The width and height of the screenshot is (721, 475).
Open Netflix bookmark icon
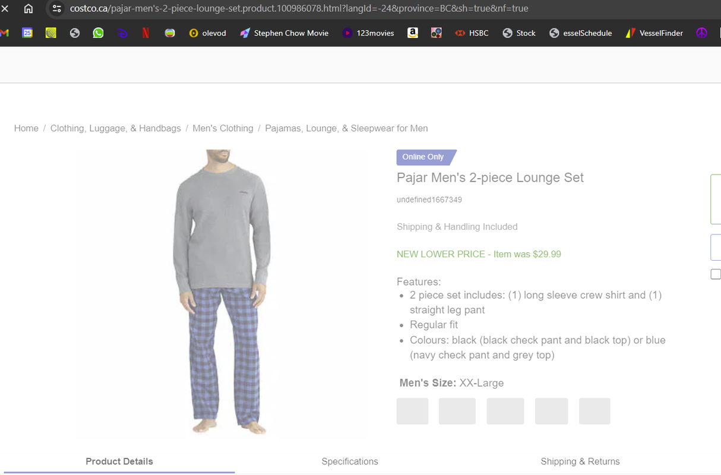click(x=146, y=33)
